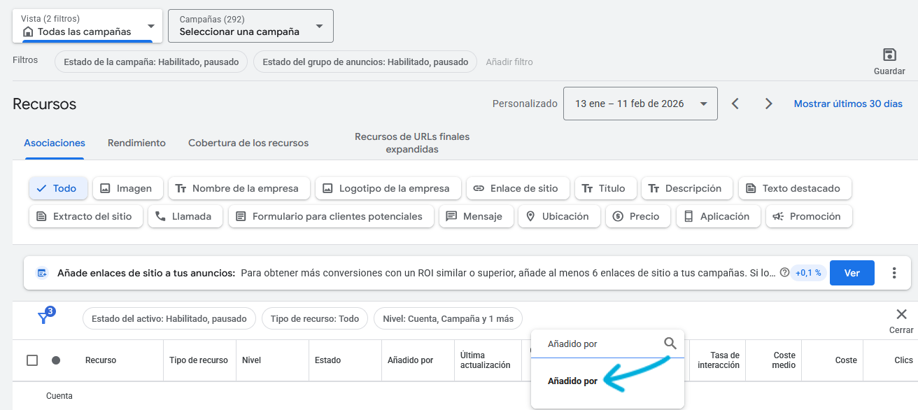
Task: Open the date range picker dropdown
Action: point(640,104)
